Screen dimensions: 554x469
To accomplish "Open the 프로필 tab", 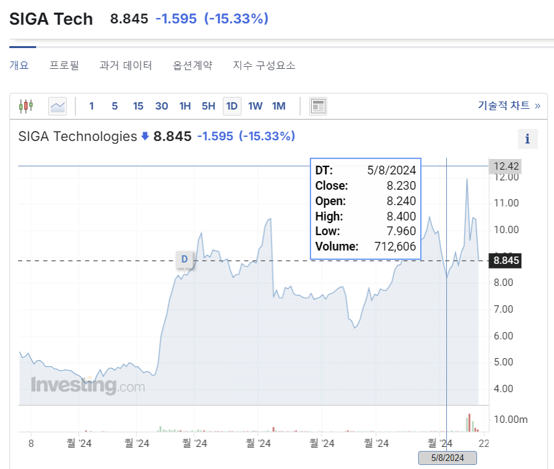I will [x=63, y=65].
